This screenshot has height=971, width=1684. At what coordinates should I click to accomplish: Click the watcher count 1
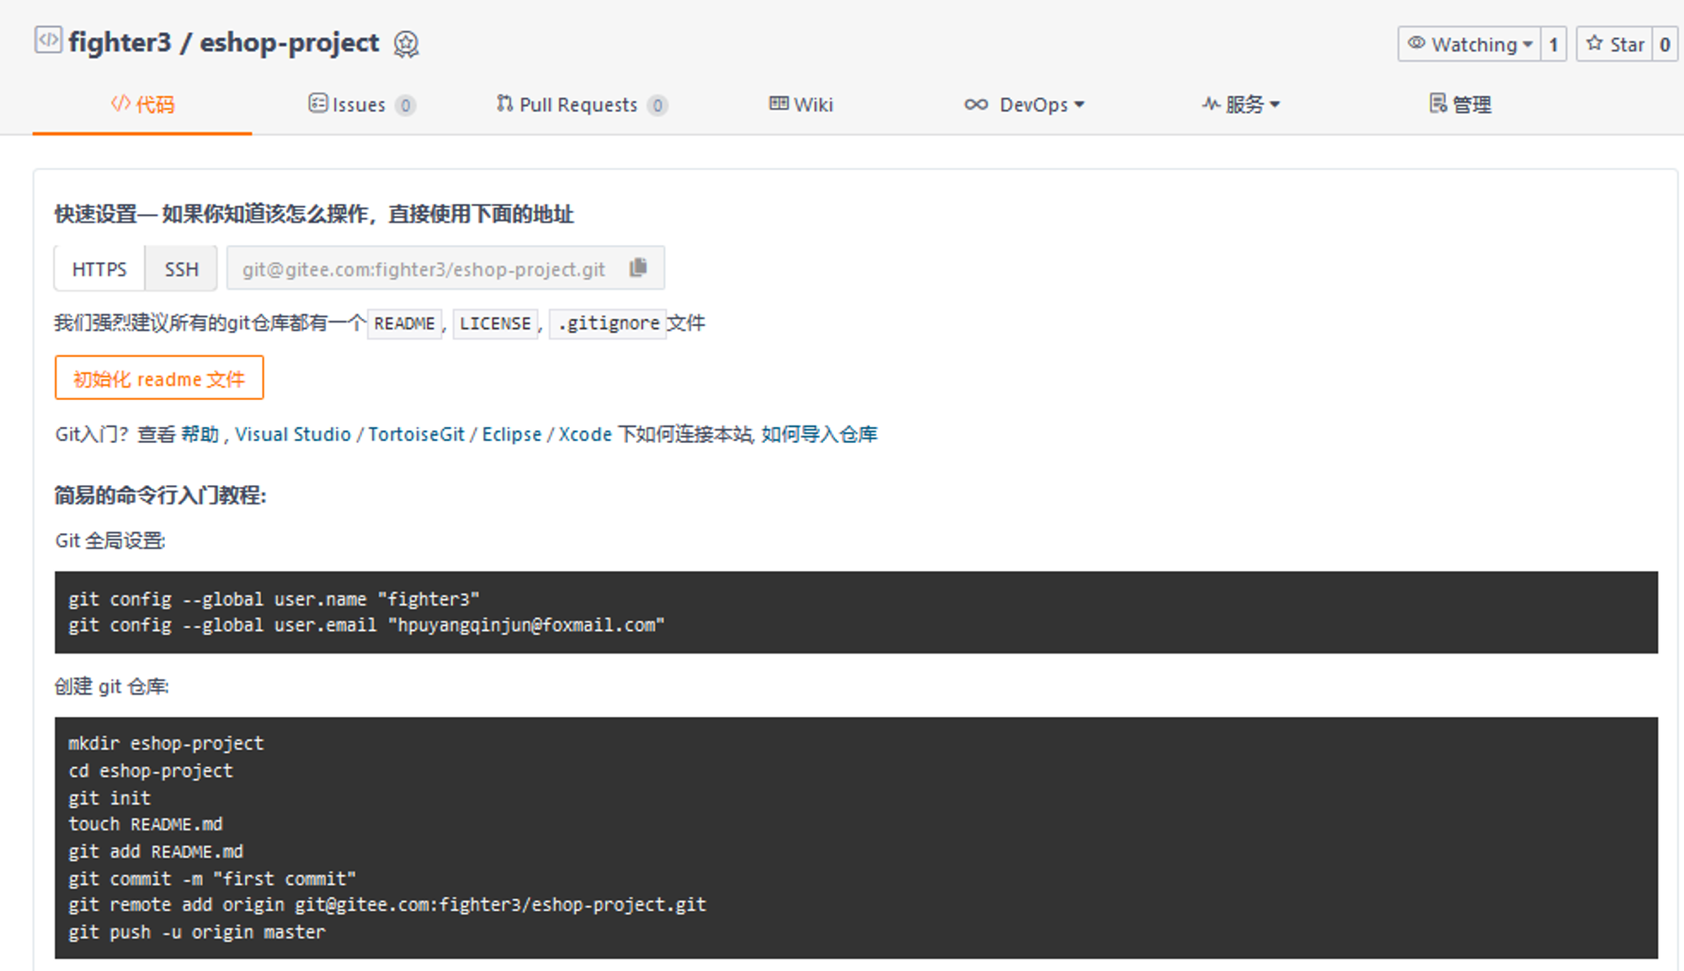tap(1553, 44)
